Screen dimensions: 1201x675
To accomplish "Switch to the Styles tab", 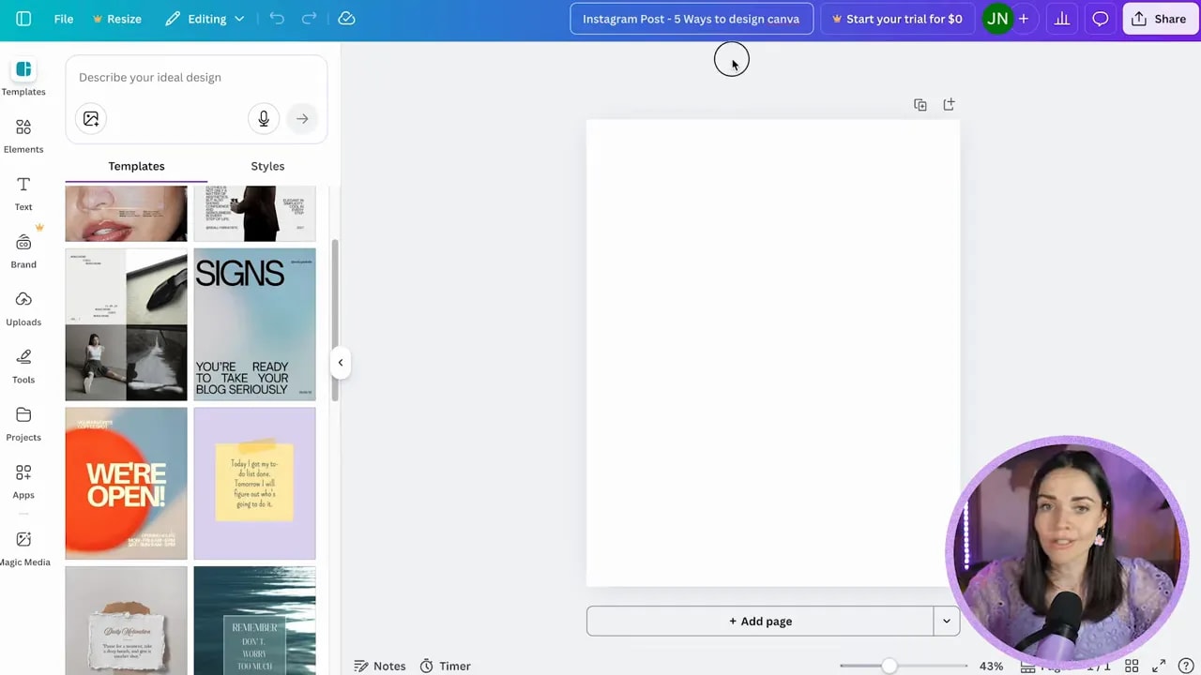I will [267, 166].
